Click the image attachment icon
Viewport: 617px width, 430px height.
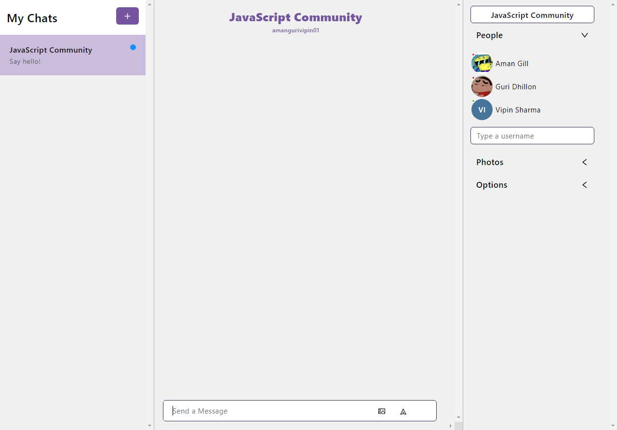click(382, 411)
